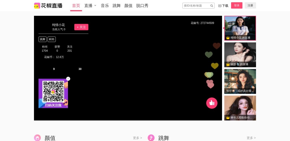Click the 跳舞 section microphone icon

pos(151,138)
